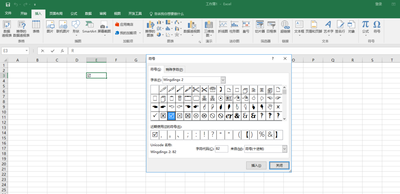Open 应用商店 add-in store

coord(124,24)
